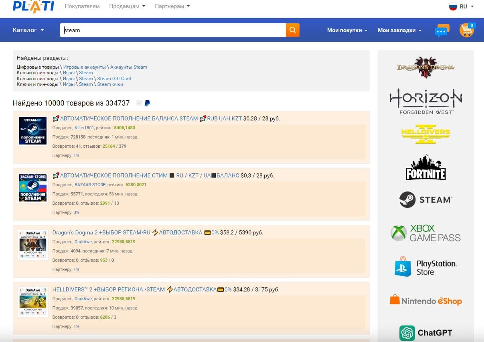Open DarkAwe seller link on Dragon's Dogma listing

83,242
